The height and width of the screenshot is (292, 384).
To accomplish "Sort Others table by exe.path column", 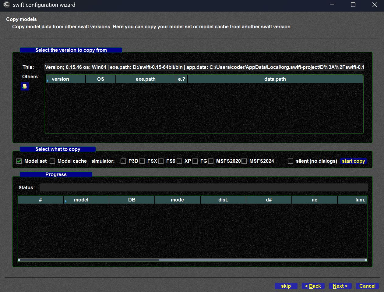I will point(146,79).
